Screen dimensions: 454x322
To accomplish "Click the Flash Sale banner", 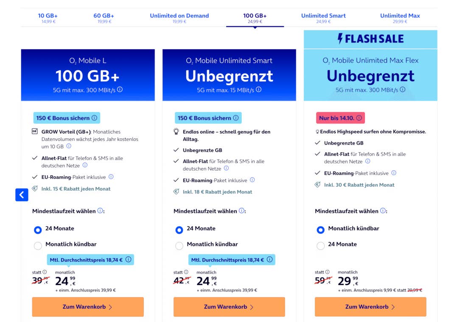I will click(370, 39).
